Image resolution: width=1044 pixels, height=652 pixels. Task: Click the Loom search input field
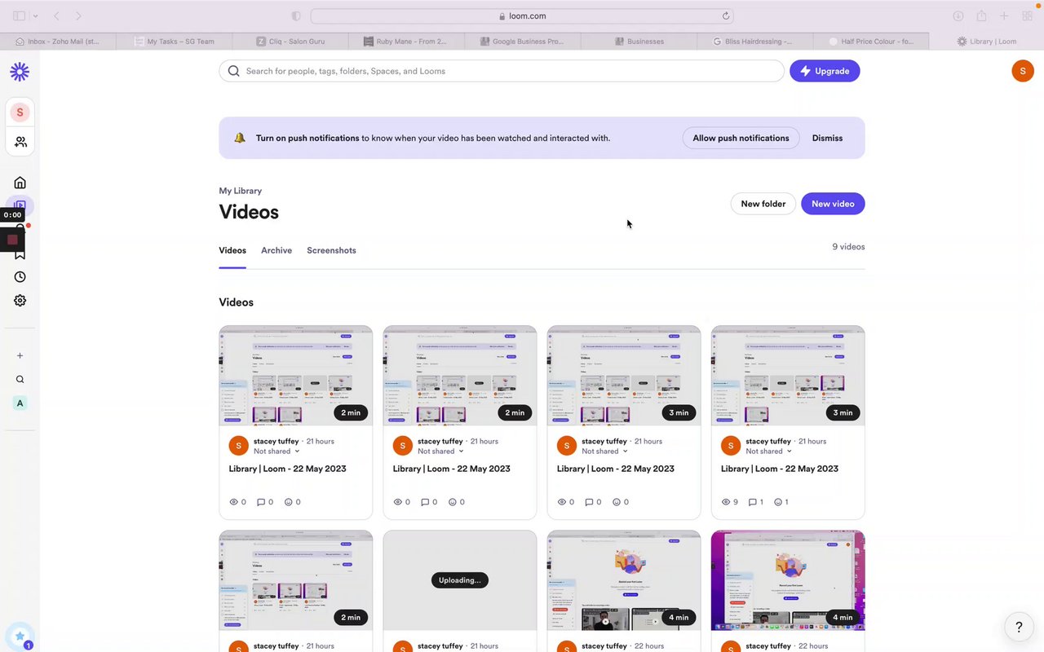502,71
